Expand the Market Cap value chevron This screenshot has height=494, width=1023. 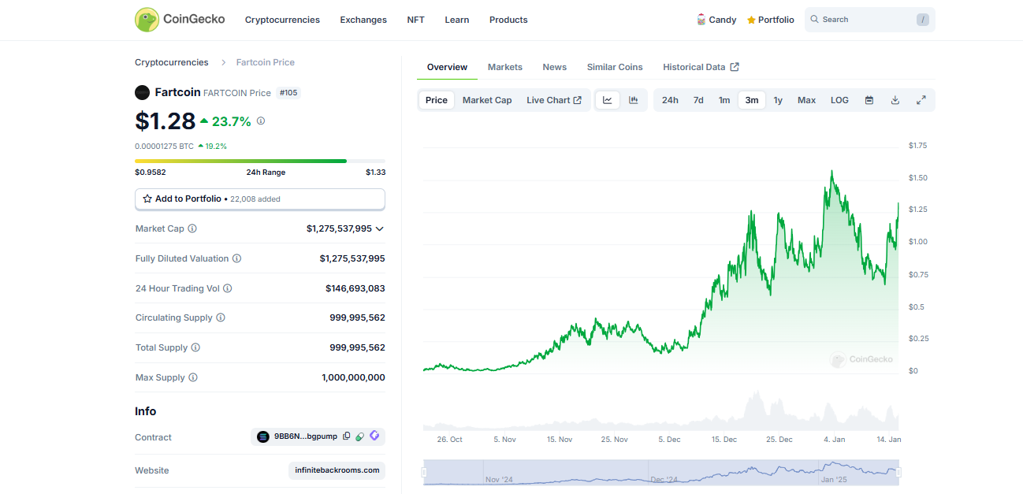pyautogui.click(x=380, y=228)
